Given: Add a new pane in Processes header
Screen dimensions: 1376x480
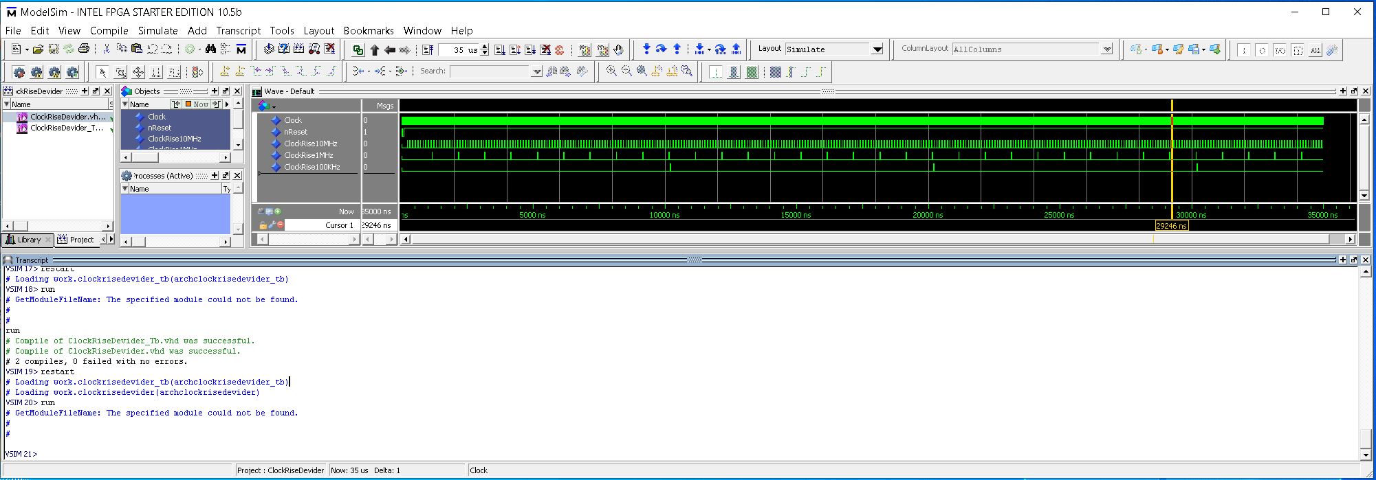Looking at the screenshot, I should [215, 176].
